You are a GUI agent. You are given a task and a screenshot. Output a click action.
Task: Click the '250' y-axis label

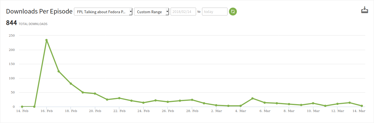pos(12,35)
